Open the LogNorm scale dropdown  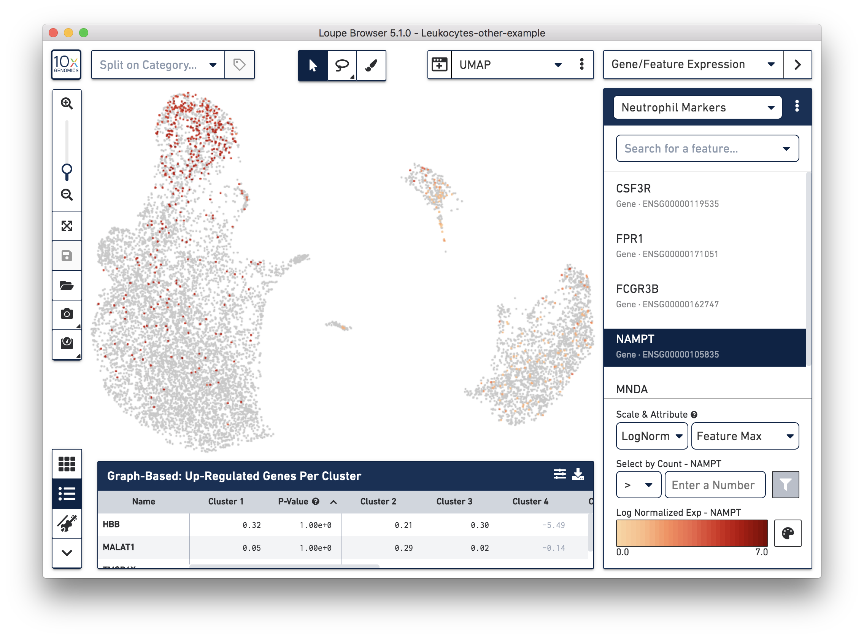(x=652, y=436)
